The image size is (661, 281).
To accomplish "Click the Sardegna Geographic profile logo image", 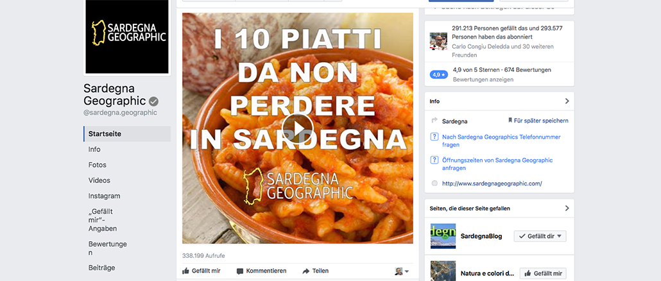I will (x=127, y=37).
